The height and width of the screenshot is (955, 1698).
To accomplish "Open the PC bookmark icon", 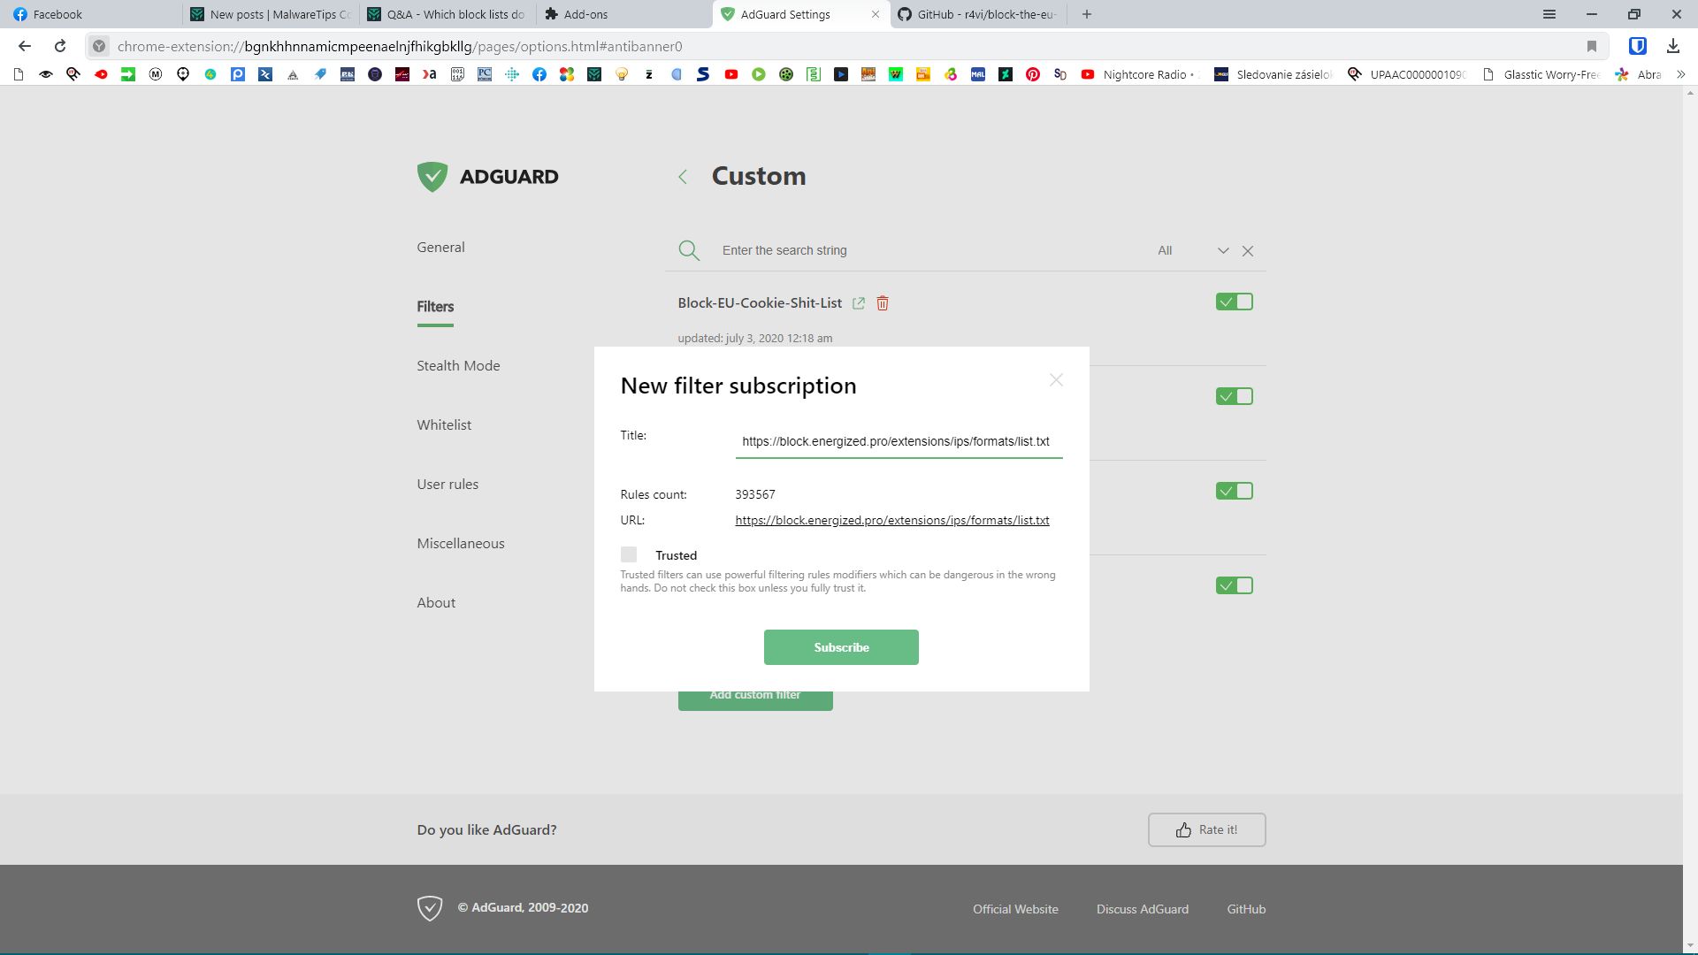I will point(485,74).
